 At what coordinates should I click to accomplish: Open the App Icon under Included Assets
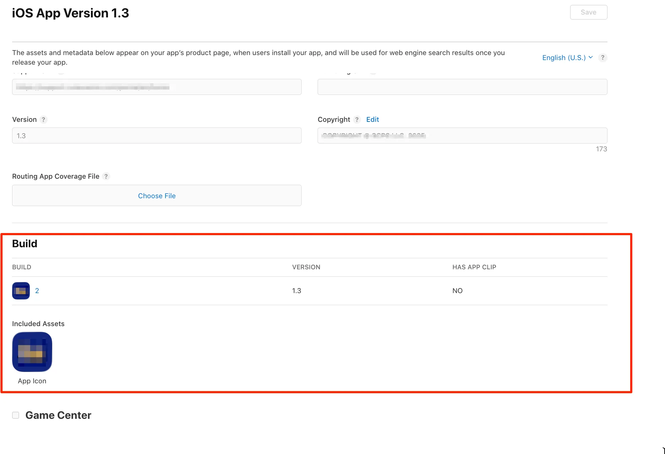pyautogui.click(x=32, y=352)
